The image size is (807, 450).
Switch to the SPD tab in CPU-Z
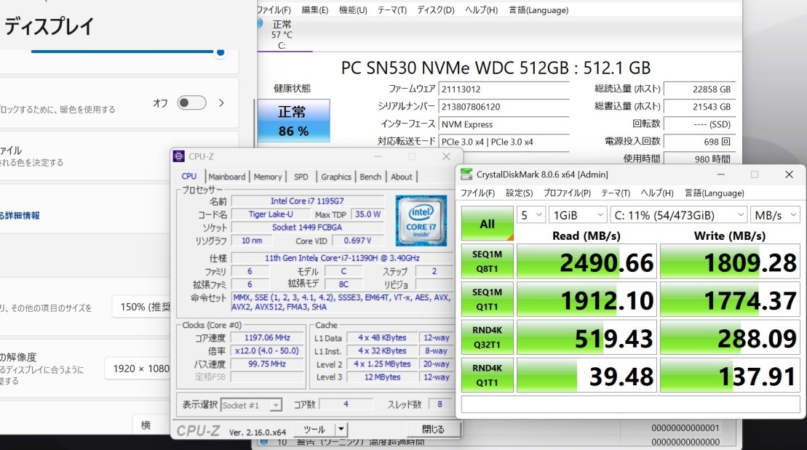[301, 177]
